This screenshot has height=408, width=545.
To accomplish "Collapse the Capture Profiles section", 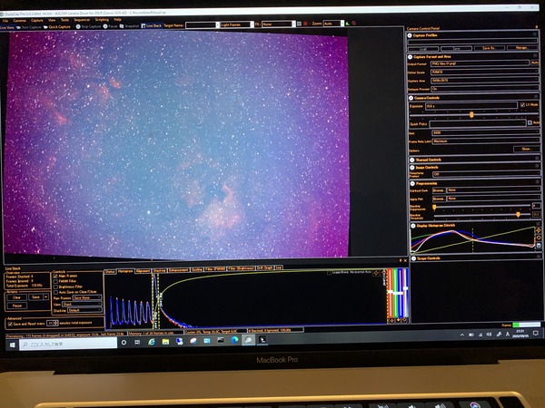I will 410,35.
